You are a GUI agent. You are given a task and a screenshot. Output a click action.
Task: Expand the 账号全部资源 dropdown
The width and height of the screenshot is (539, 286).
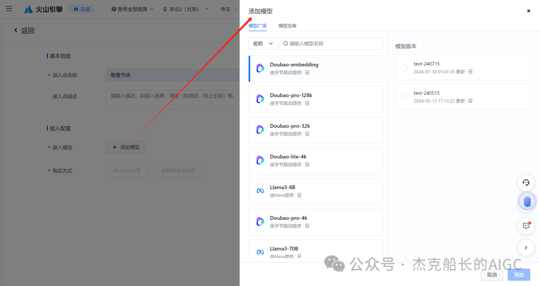pos(132,9)
